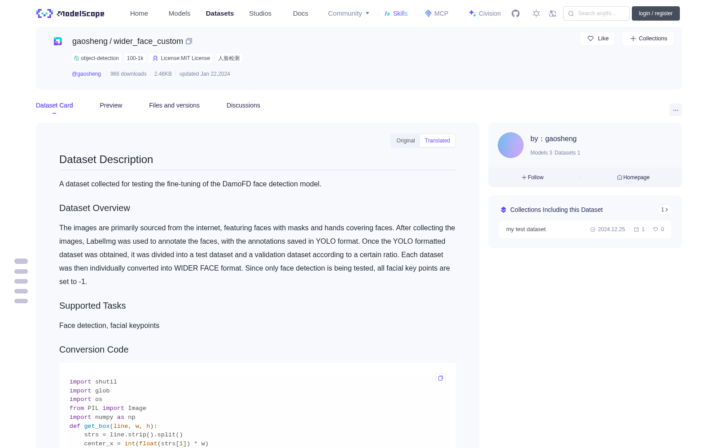This screenshot has height=448, width=718.
Task: Open the @gaosheng author link
Action: pos(87,74)
